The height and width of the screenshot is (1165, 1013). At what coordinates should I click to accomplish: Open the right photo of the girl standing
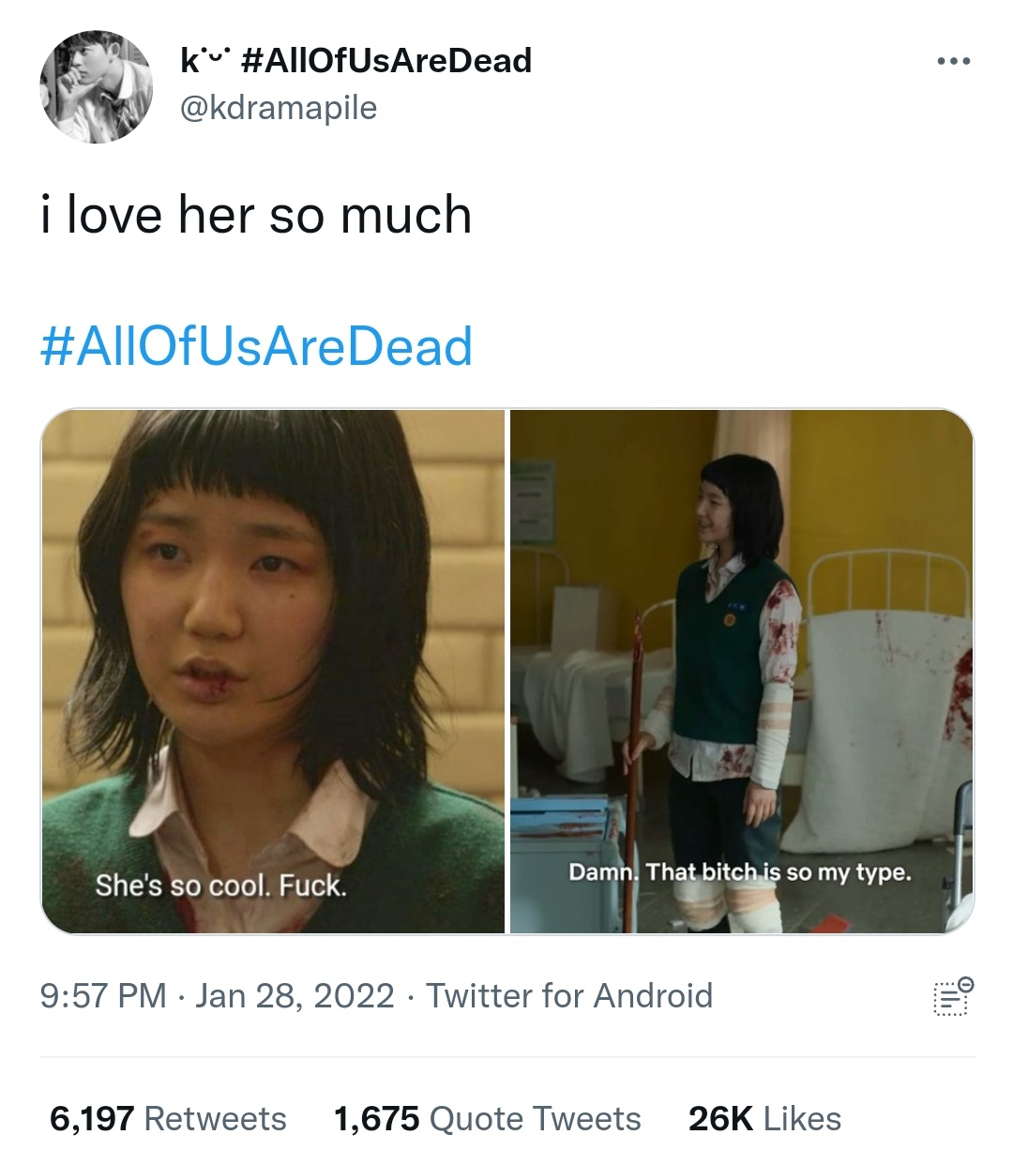coord(742,672)
